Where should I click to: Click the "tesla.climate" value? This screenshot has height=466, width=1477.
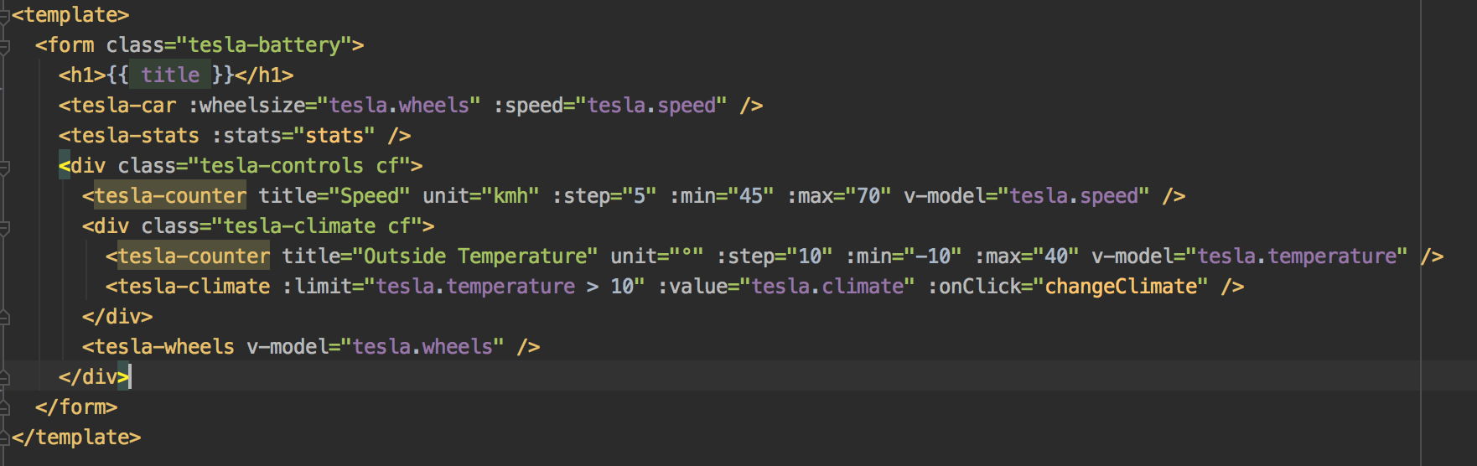(827, 287)
